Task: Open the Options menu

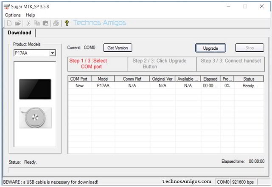Action: point(13,15)
